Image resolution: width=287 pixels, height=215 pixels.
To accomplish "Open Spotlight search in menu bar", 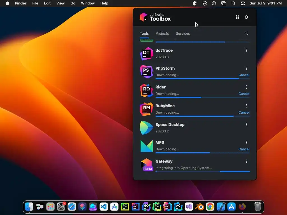I will pyautogui.click(x=233, y=3).
